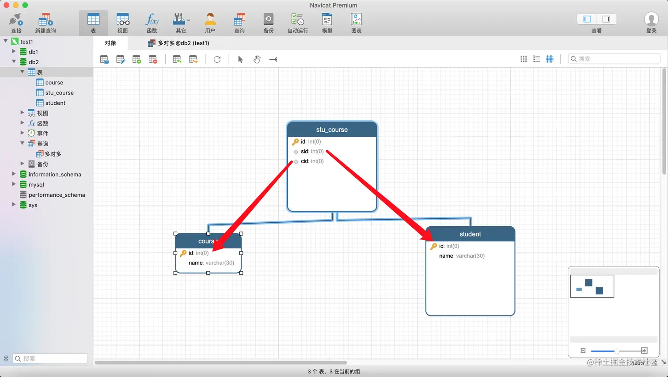Screen dimensions: 668x377
Task: Expand the sys database node
Action: (x=14, y=205)
